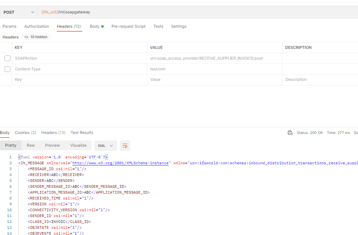Open the request Body tab
The width and height of the screenshot is (358, 235).
point(97,26)
